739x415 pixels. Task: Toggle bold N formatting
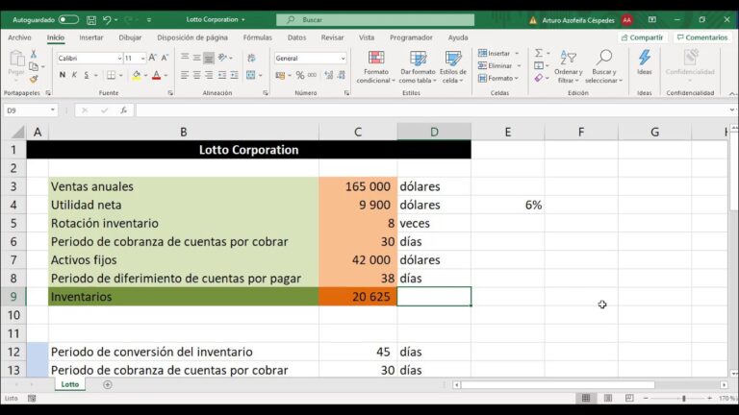click(63, 75)
